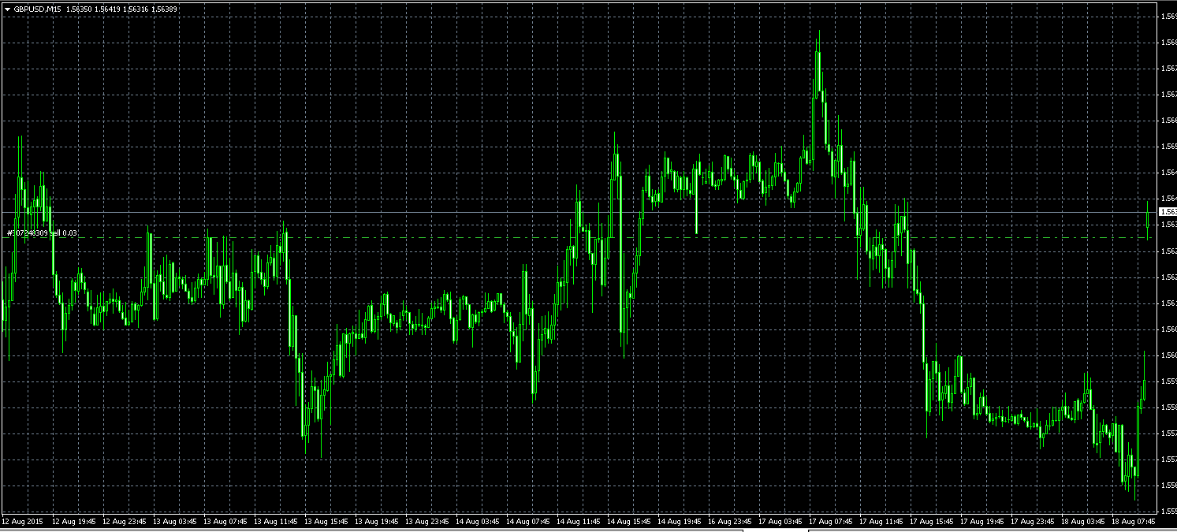Click the 17 Aug 07:45 time label
Image resolution: width=1177 pixels, height=532 pixels.
pos(831,522)
